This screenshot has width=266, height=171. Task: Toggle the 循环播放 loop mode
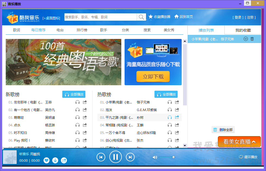pos(248,157)
